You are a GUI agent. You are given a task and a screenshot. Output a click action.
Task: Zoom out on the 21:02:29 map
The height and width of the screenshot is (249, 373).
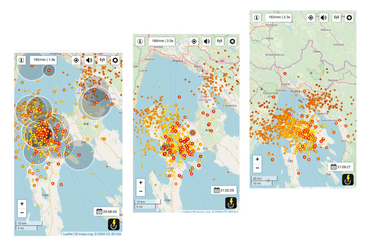[140, 191]
